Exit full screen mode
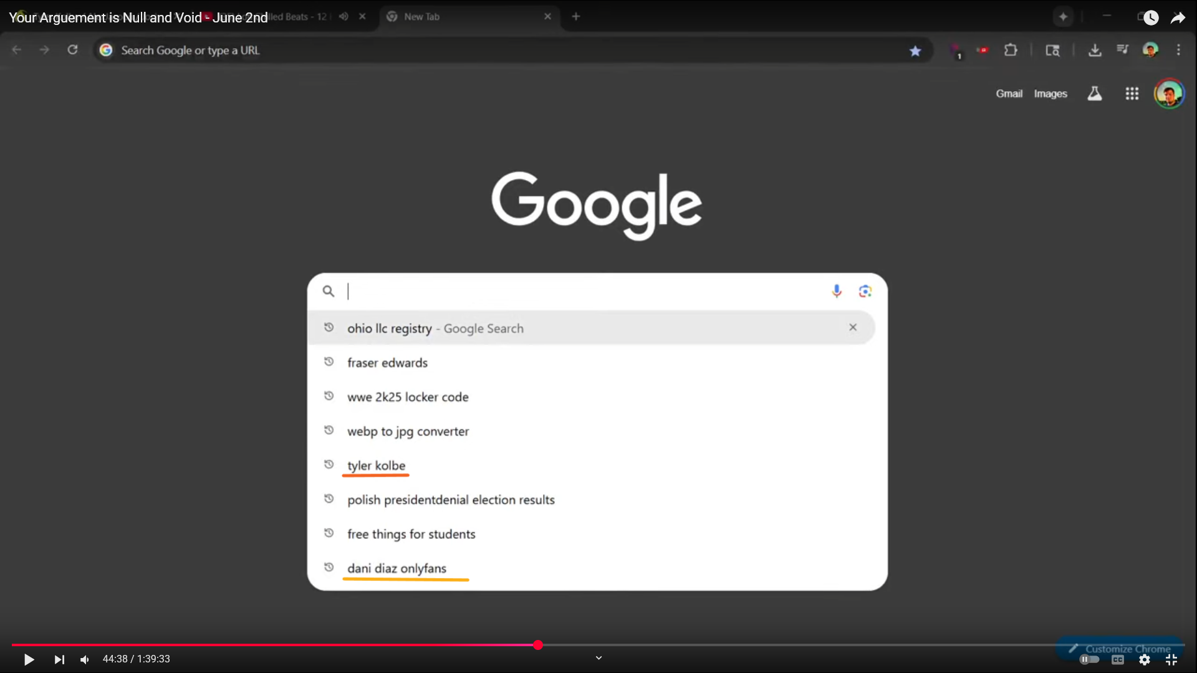 [x=1171, y=659]
